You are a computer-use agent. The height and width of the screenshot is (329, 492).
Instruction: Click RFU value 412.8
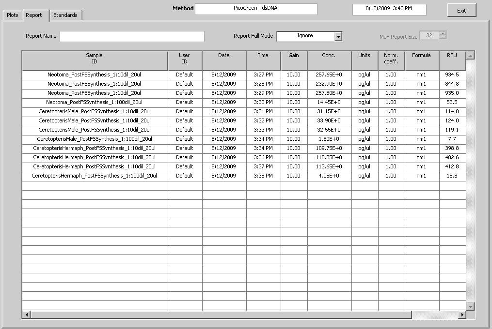pyautogui.click(x=452, y=167)
